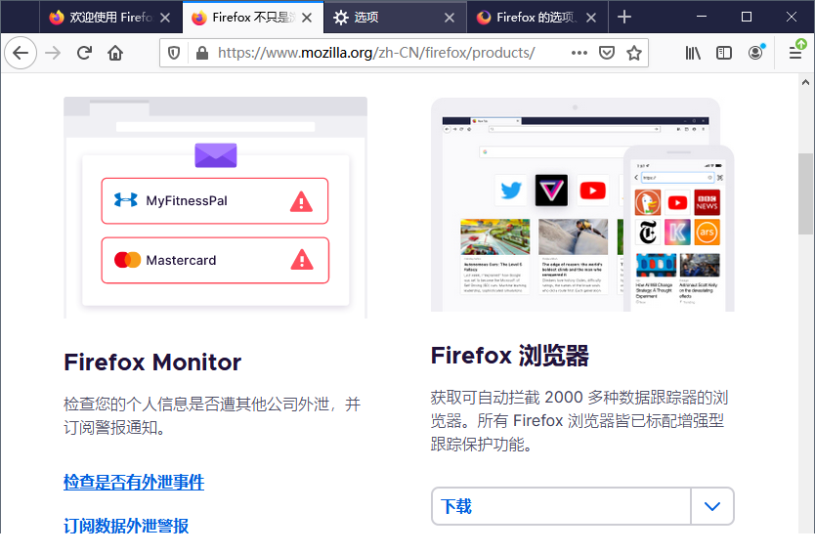
Task: Click the Firefox Monitor heading
Action: pyautogui.click(x=152, y=362)
